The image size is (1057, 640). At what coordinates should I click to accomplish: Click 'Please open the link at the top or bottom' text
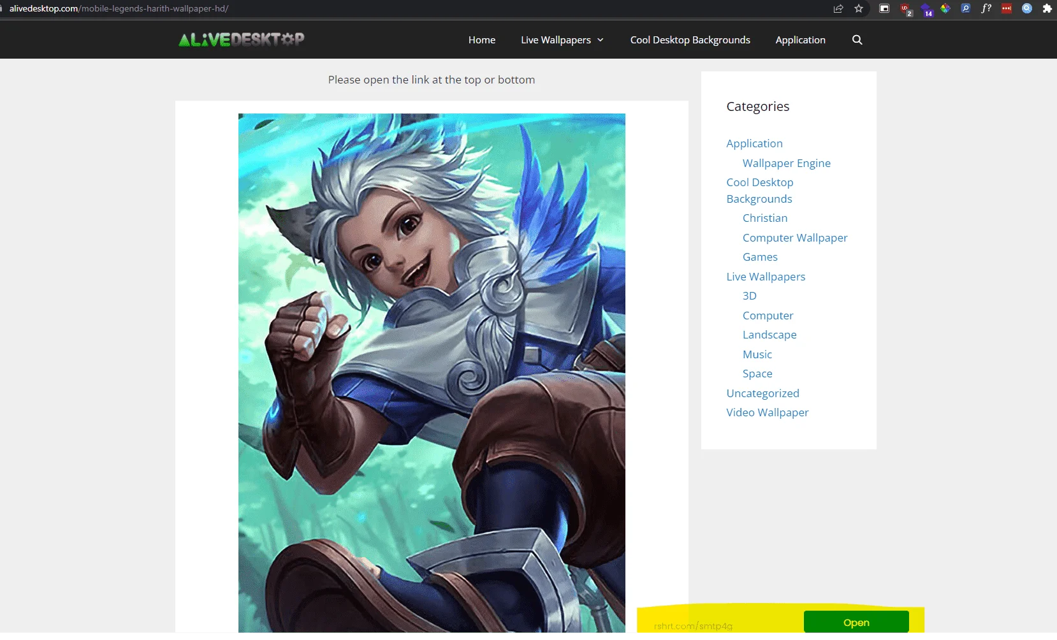(432, 80)
